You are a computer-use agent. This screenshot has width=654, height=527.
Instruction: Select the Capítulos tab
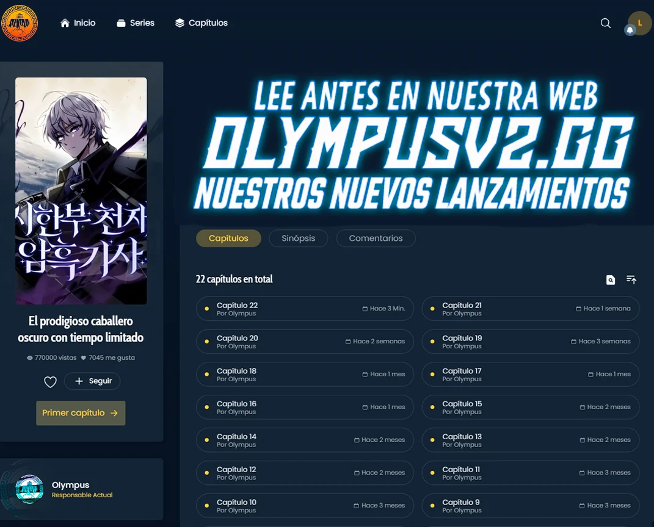(x=228, y=238)
